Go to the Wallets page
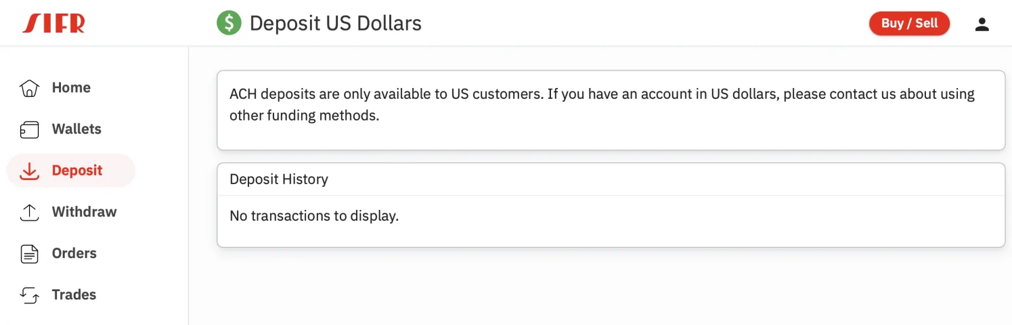The height and width of the screenshot is (325, 1012). coord(76,129)
